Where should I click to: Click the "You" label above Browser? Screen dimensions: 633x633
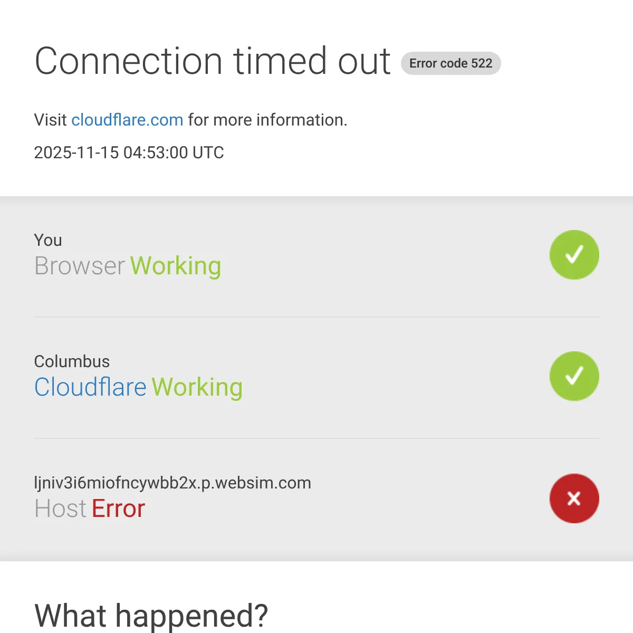tap(48, 241)
